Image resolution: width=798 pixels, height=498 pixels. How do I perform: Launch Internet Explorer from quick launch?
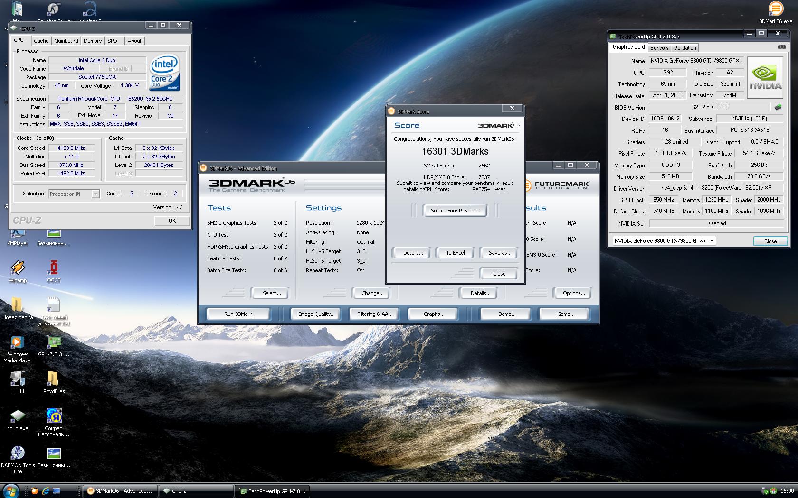(x=46, y=491)
